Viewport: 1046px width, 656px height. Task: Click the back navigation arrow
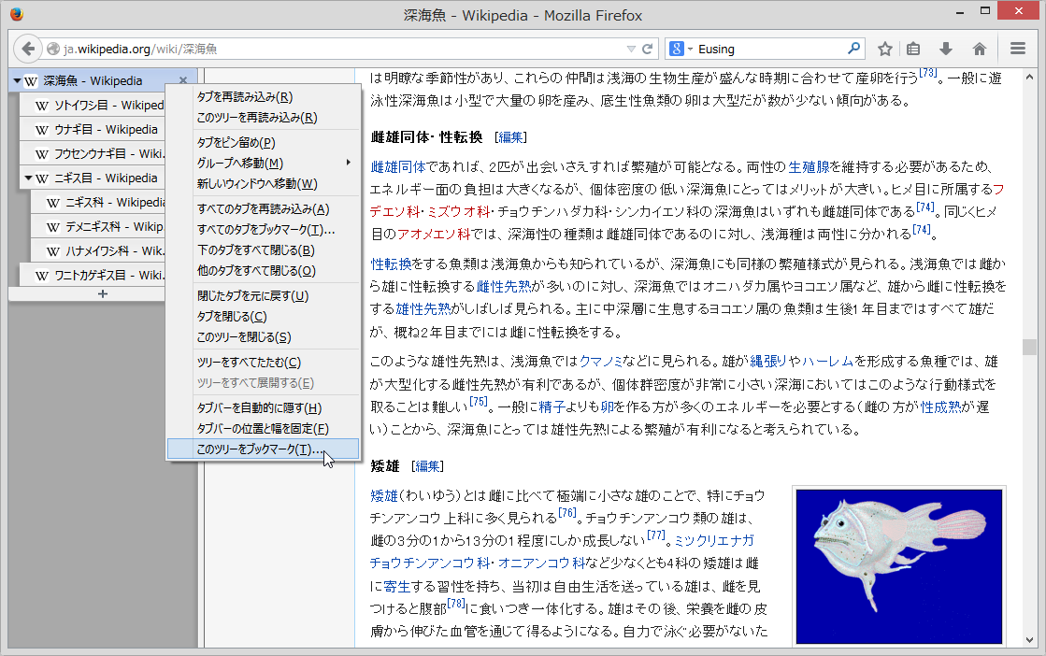coord(27,49)
